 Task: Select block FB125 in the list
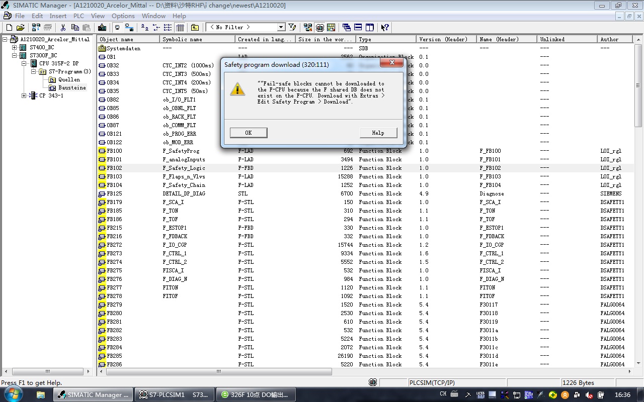point(366,193)
